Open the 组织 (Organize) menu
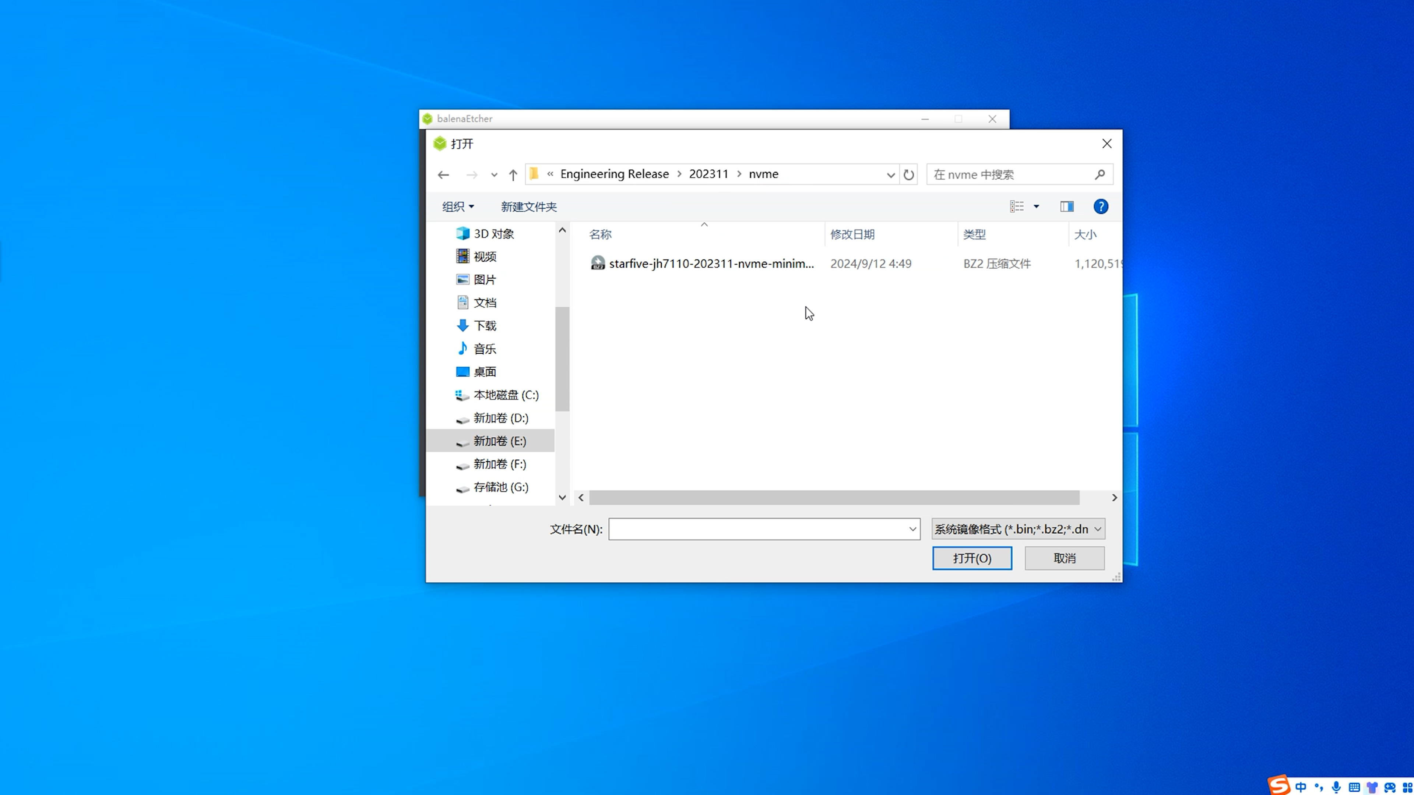This screenshot has width=1414, height=795. [458, 206]
